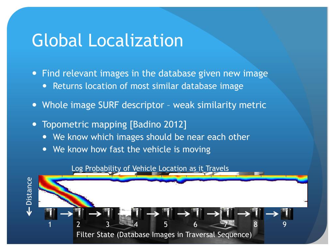This screenshot has width=334, height=251.
Task: Select database image thumbnail numbered 3
Action: coord(109,214)
